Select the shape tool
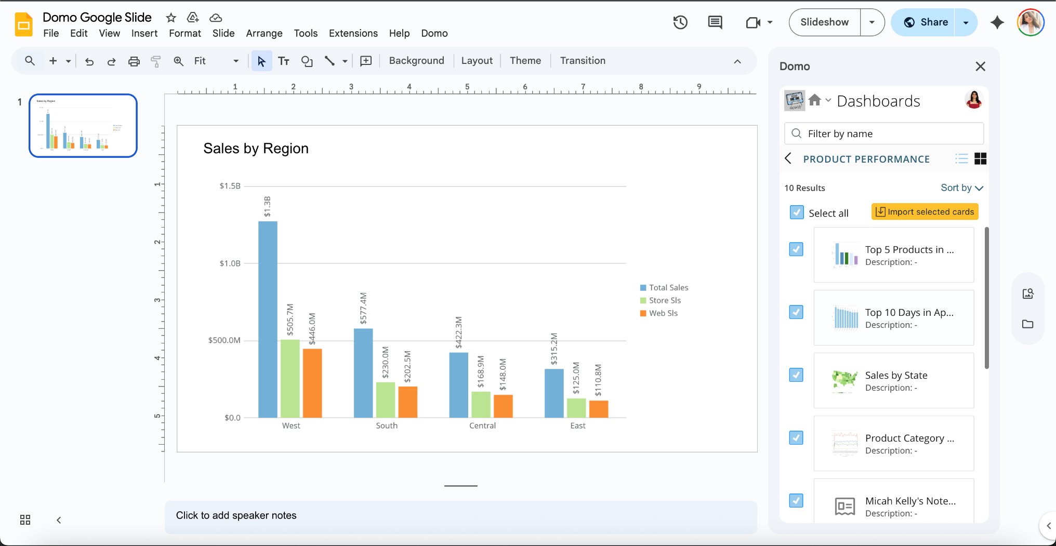1056x546 pixels. tap(307, 61)
